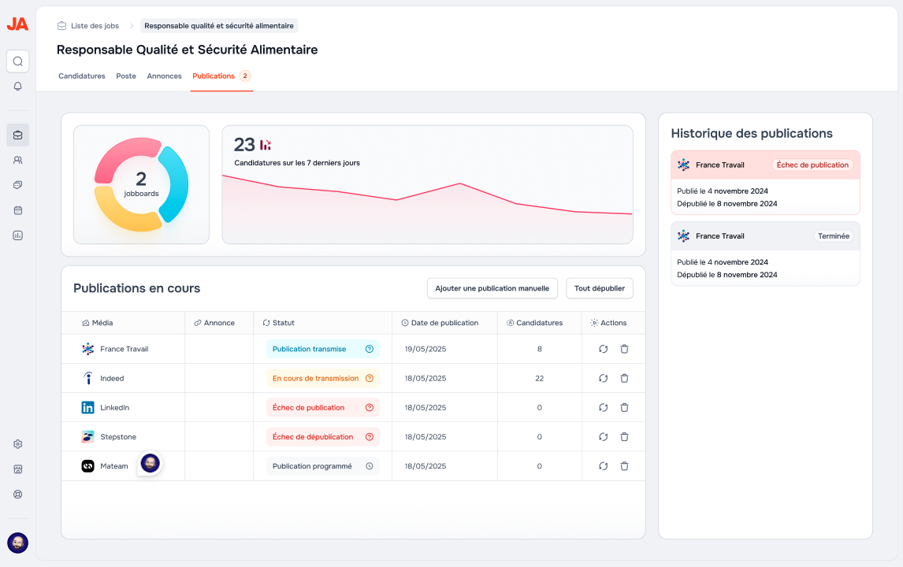Open the Poste tab

[126, 76]
